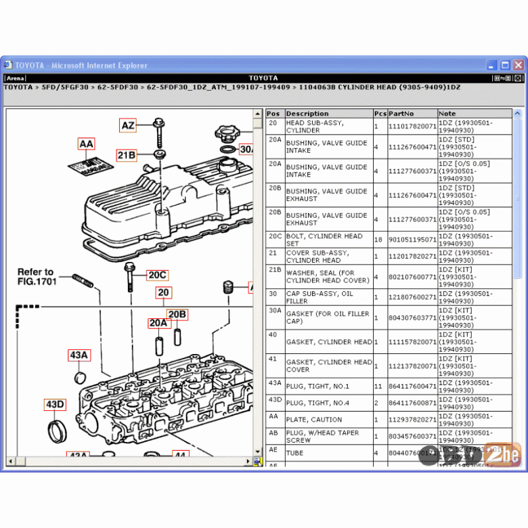The image size is (528, 528).
Task: Open the 62-5FDF30 breadcrumb link
Action: [x=118, y=87]
